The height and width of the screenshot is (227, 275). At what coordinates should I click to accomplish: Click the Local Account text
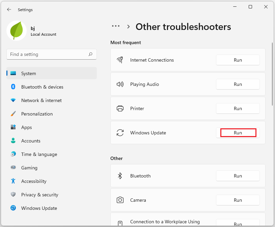[x=44, y=34]
